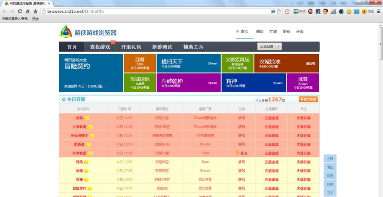Viewport: 383px width, 197px height.
Task: Open the browser hamburger menu
Action: coord(377,12)
